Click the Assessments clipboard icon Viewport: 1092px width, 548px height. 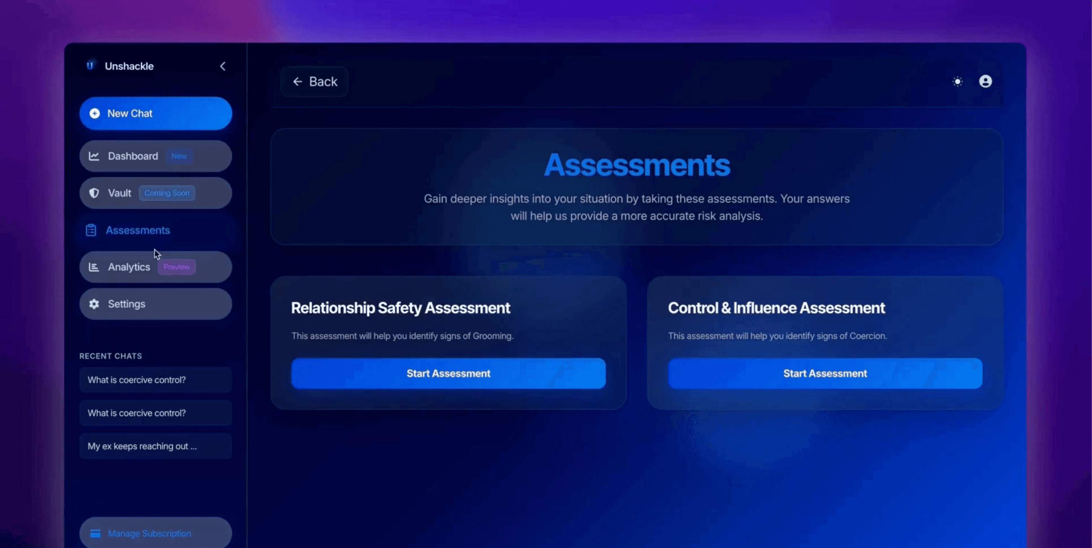91,230
